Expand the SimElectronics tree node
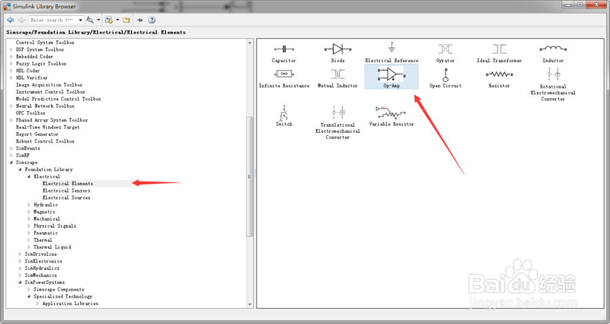The image size is (610, 324). tap(20, 261)
